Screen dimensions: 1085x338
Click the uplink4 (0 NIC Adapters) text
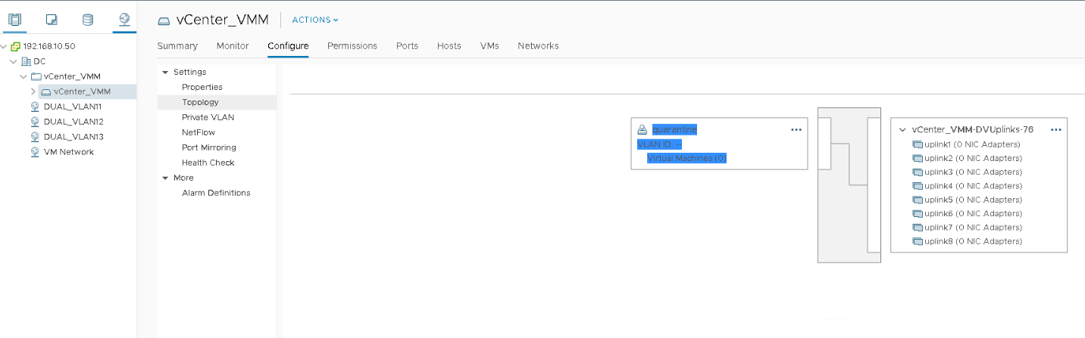973,186
